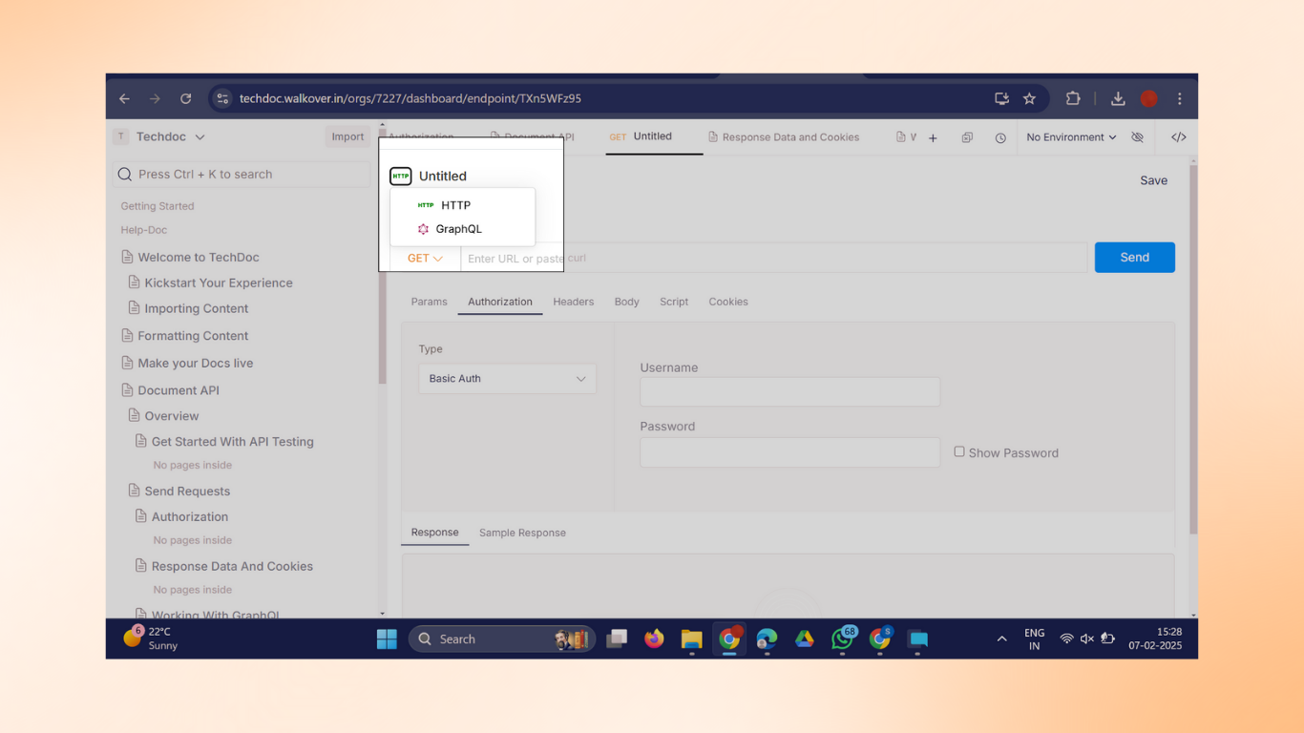Click the Password input field
This screenshot has height=733, width=1304.
tap(789, 452)
